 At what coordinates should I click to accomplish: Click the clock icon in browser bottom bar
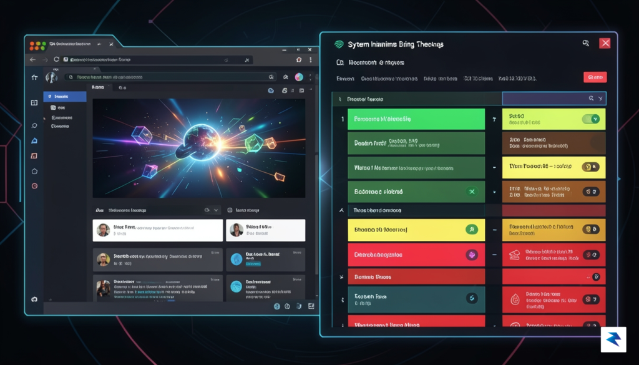287,306
